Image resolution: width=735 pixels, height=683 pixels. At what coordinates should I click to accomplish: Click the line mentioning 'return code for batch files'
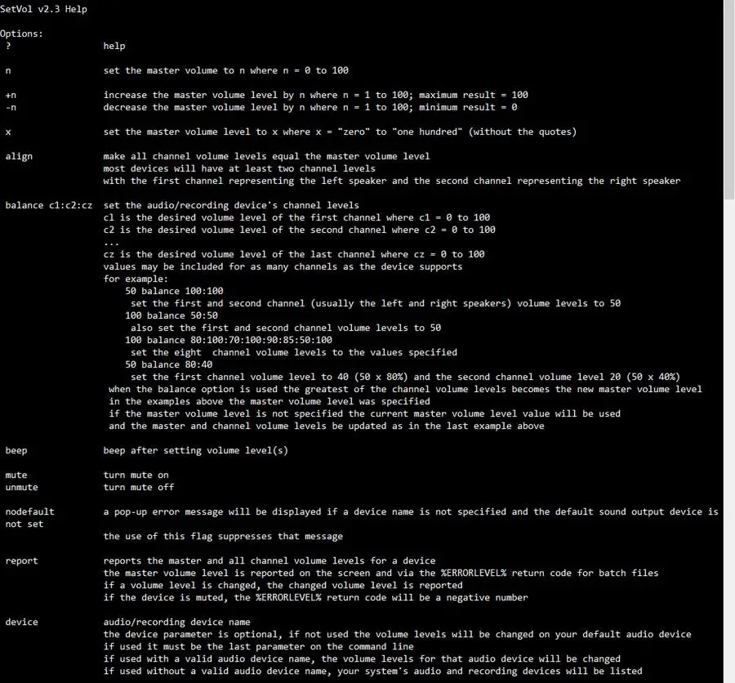point(381,573)
